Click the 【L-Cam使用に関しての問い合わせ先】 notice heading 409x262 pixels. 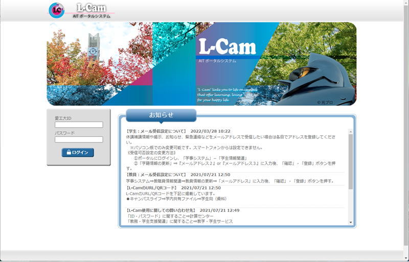[160, 210]
